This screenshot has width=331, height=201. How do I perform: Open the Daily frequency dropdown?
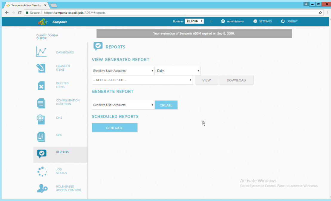[178, 71]
